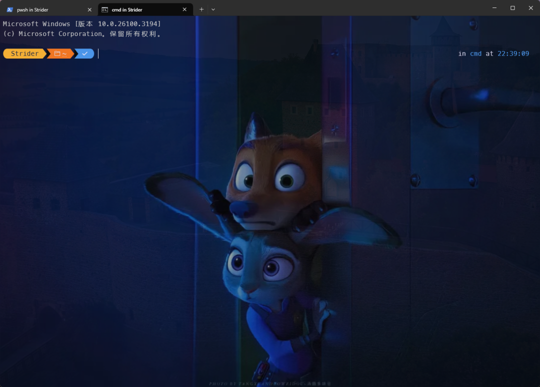The width and height of the screenshot is (540, 387).
Task: Close the terminal window
Action: pos(530,8)
